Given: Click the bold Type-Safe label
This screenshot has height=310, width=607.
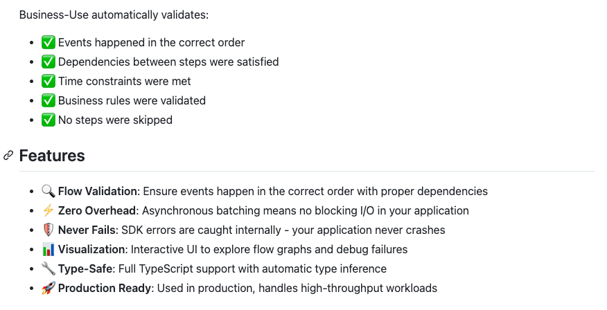Looking at the screenshot, I should (x=86, y=268).
